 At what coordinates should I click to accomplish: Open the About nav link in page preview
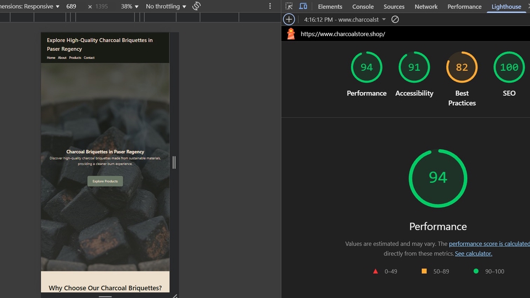[62, 57]
